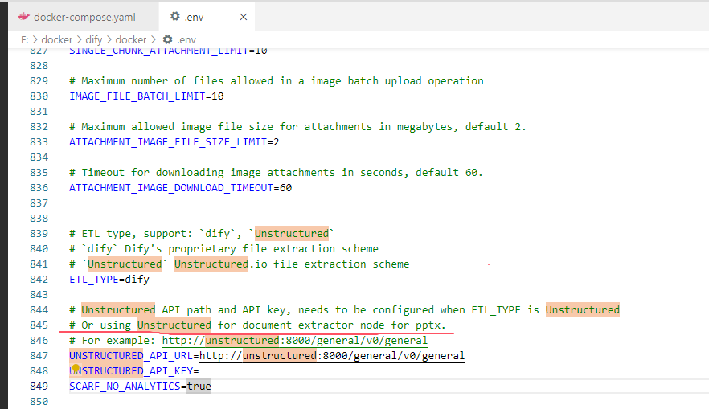Switch to the docker-compose.yaml tab

pos(84,17)
